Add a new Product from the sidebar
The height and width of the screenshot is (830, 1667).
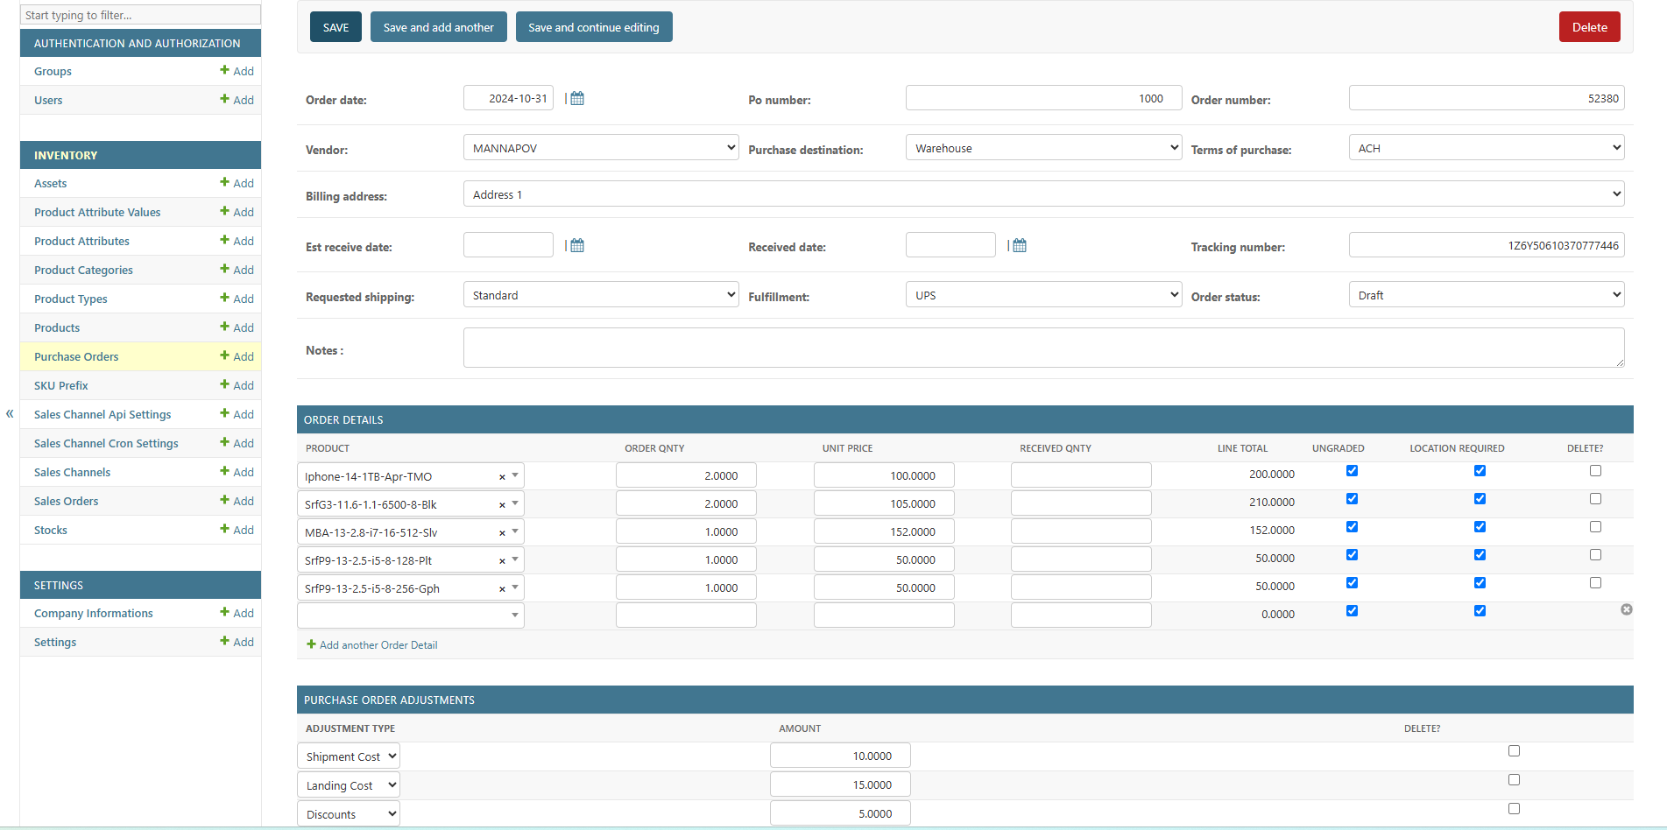pyautogui.click(x=237, y=327)
